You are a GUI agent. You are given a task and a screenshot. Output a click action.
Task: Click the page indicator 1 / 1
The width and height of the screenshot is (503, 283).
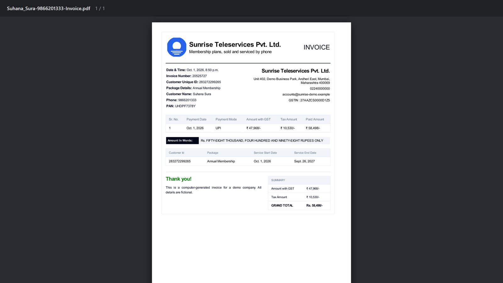100,8
